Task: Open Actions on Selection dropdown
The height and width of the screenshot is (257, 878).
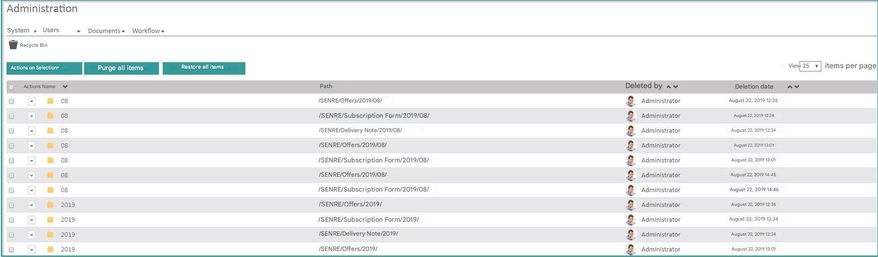Action: point(44,68)
